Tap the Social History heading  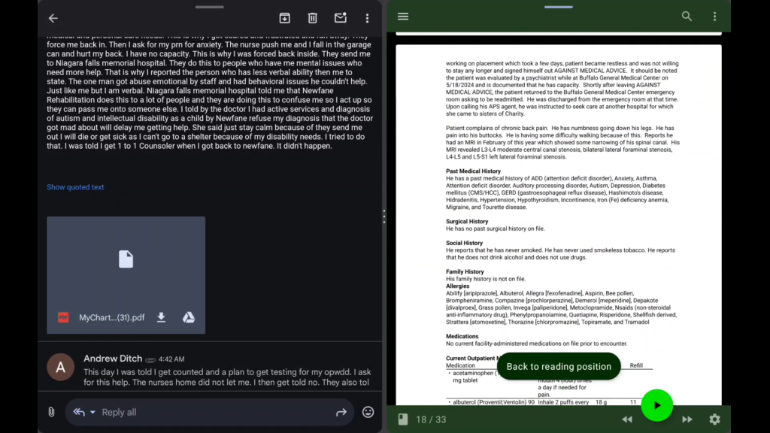pos(464,243)
